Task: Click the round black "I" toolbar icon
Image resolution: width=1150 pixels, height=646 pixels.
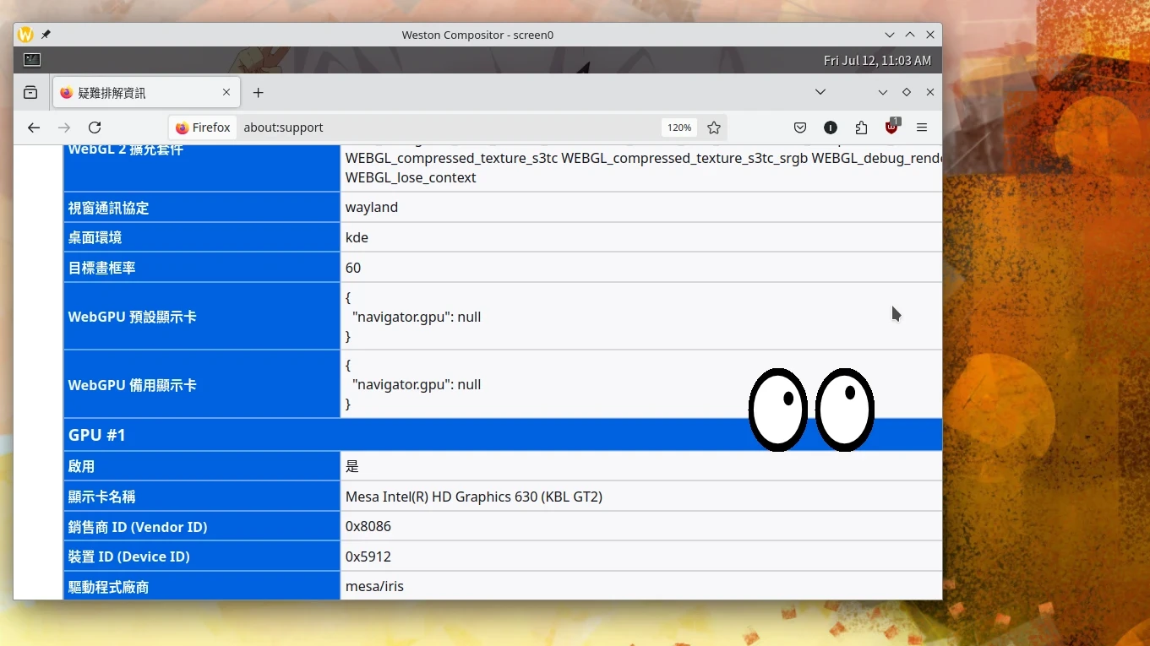Action: pyautogui.click(x=831, y=128)
